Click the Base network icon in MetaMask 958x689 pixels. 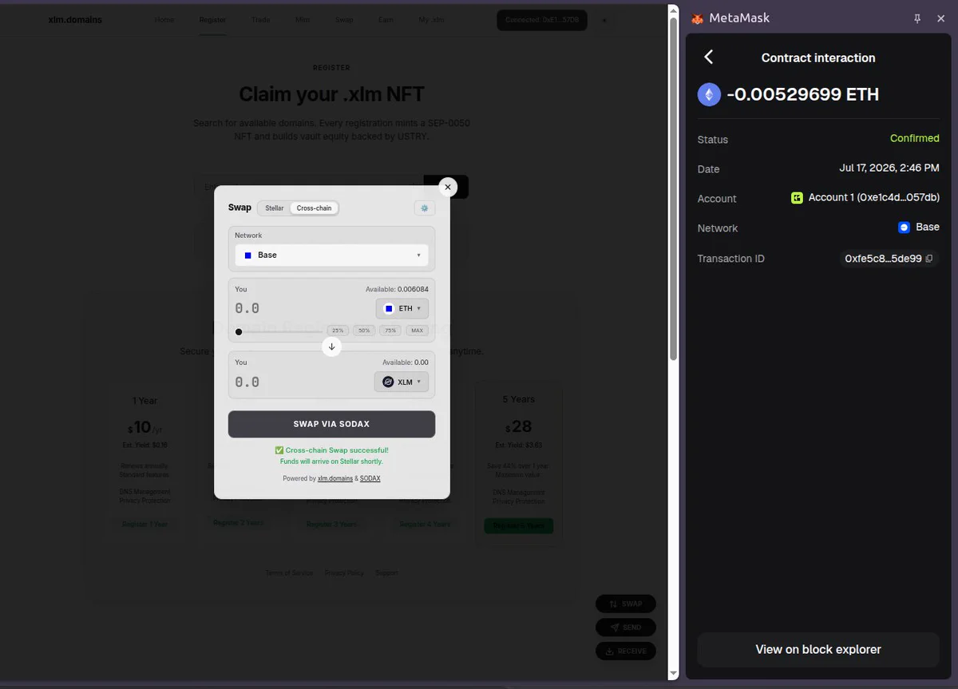(904, 228)
